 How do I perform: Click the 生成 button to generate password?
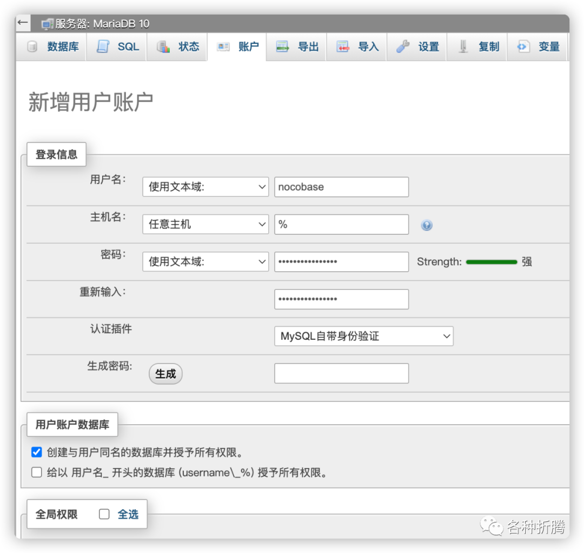165,374
